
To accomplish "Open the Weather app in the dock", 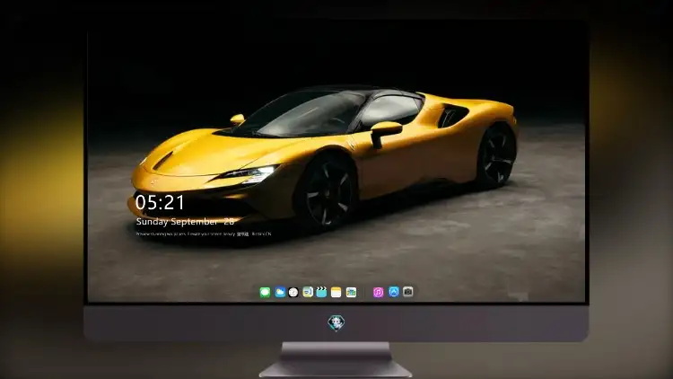I will (x=280, y=292).
